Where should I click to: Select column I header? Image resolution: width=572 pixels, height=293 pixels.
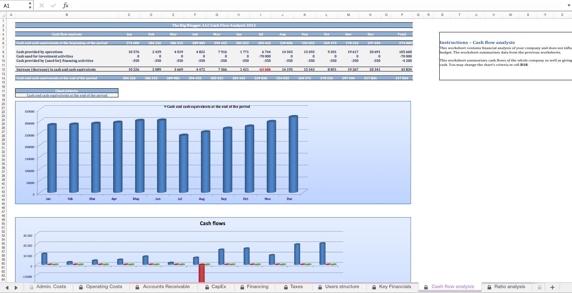click(x=260, y=15)
